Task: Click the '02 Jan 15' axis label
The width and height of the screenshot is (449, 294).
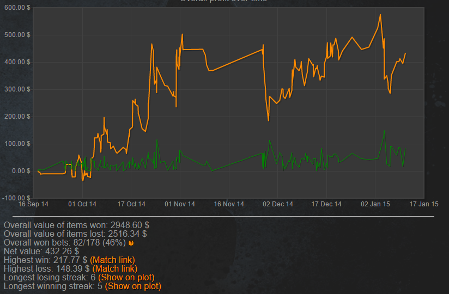Action: [375, 204]
